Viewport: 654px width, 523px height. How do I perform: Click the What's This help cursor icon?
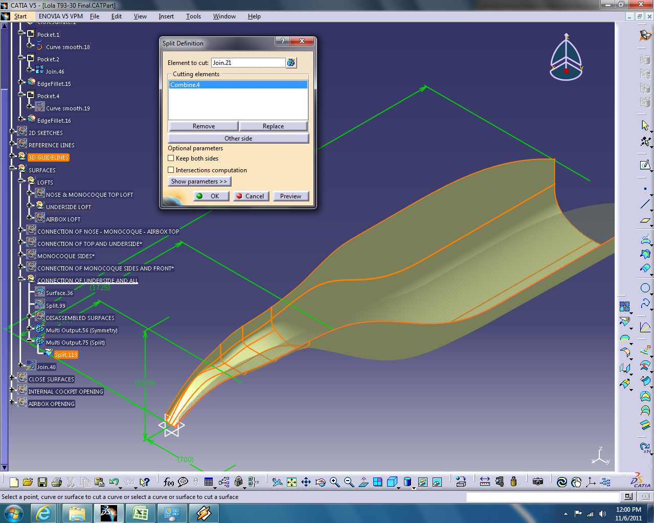[x=145, y=482]
